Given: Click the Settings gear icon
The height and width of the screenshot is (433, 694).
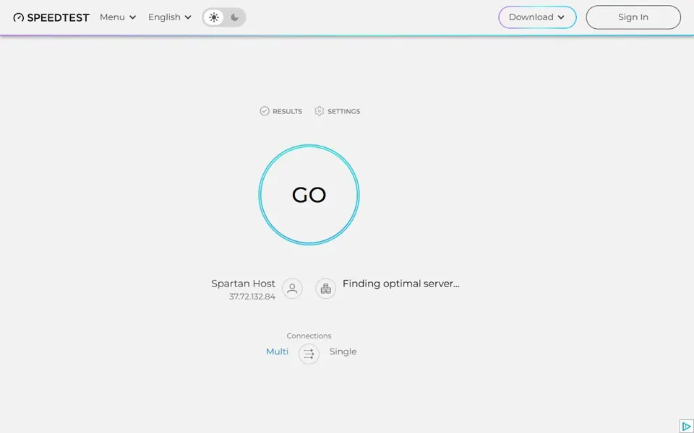Looking at the screenshot, I should pos(319,111).
